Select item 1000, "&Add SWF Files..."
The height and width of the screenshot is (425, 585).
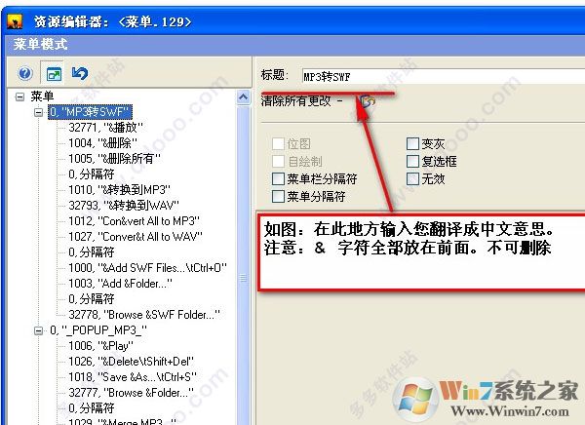pyautogui.click(x=147, y=268)
